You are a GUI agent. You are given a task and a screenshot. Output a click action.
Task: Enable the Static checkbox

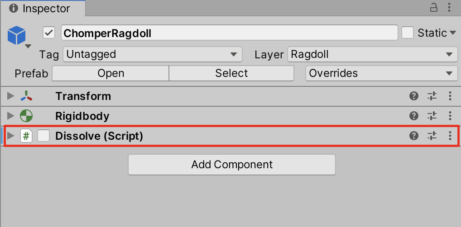(x=408, y=33)
